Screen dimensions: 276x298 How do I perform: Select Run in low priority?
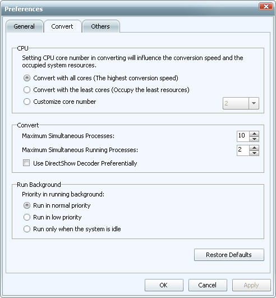pos(27,217)
